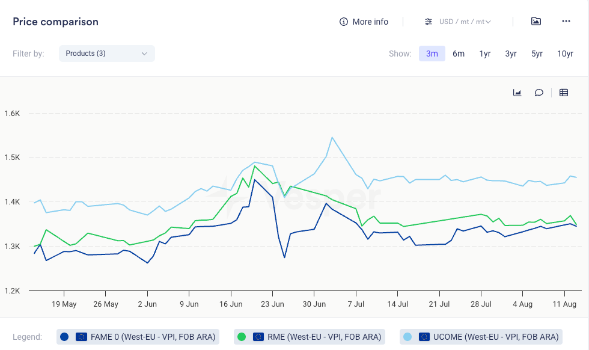Click the dark blue FAME 0 color dot

point(64,337)
